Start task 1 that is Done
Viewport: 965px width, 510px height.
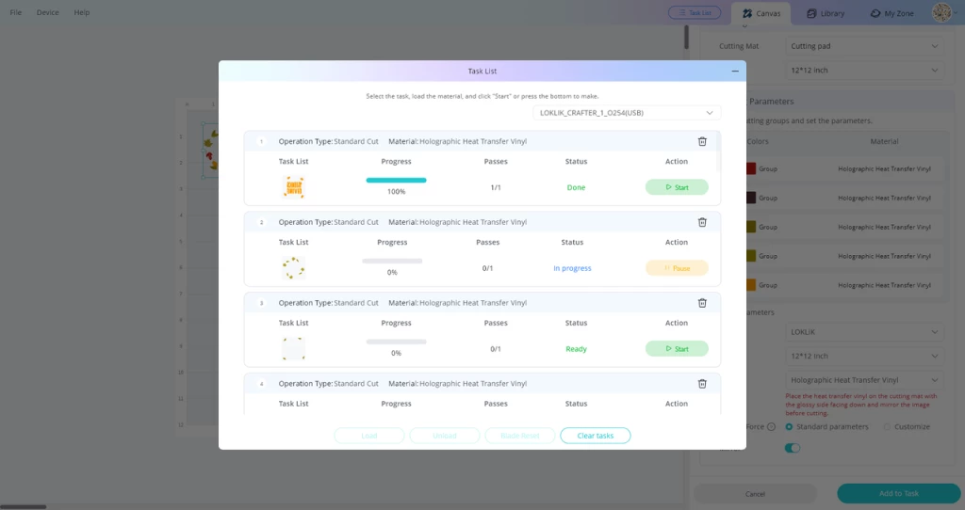point(677,187)
